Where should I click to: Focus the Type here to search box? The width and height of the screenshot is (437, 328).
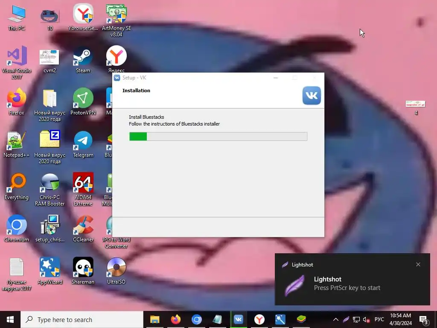[82, 319]
